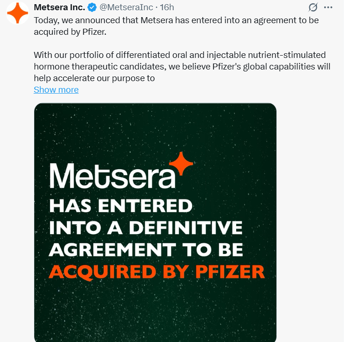Screen dimensions: 345x342
Task: Click the AGREEMENT TO BE line
Action: point(145,250)
